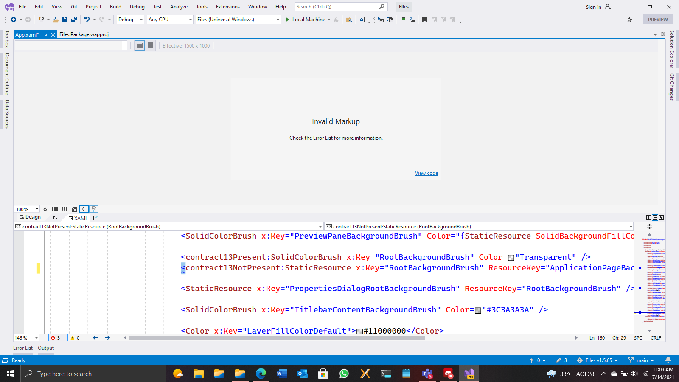This screenshot has height=382, width=679.
Task: Open the Any CPU platform dropdown
Action: click(x=170, y=20)
